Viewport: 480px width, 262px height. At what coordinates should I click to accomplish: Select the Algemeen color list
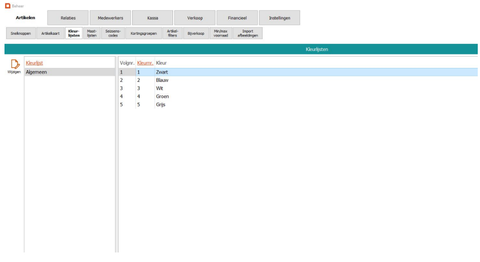click(x=37, y=72)
